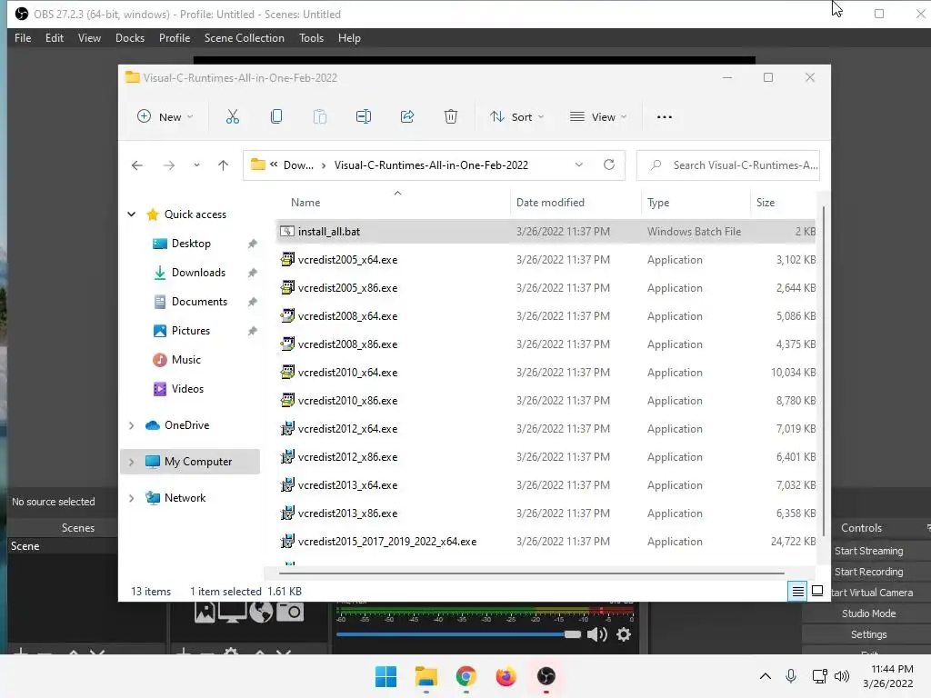Switch to OBS Studio in taskbar
Viewport: 931px width, 698px height.
click(546, 676)
